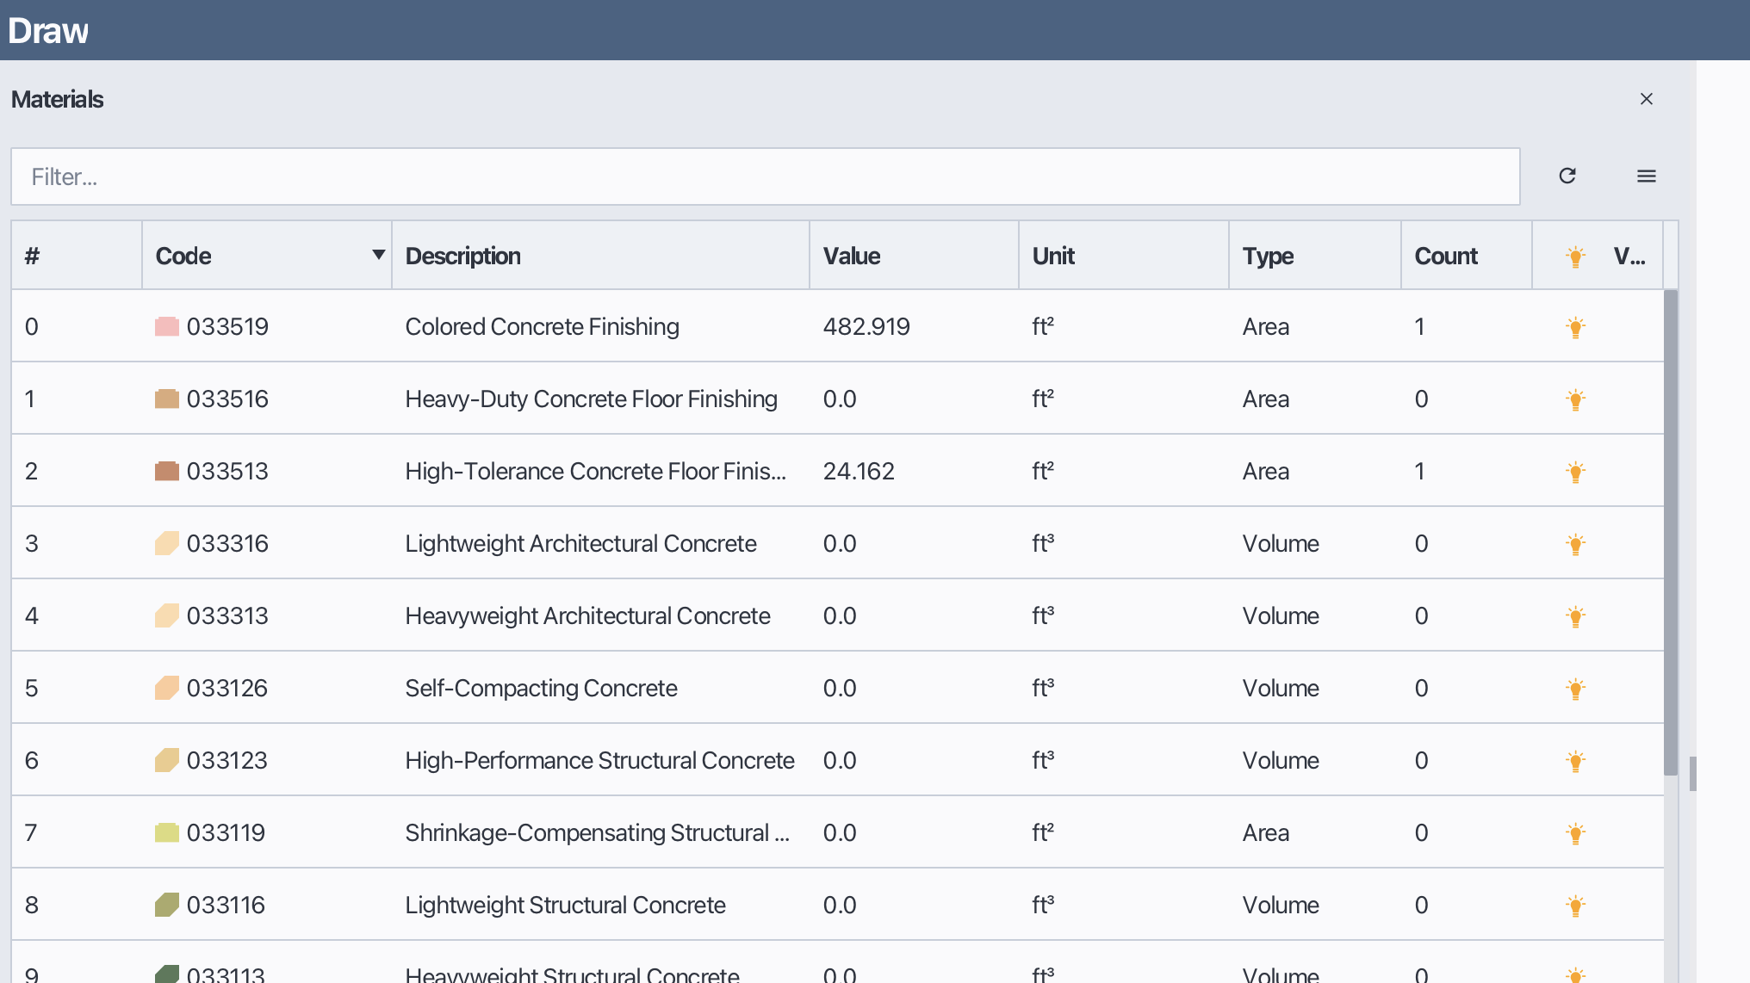Screen dimensions: 1750x983
Task: Click the brown color swatch for code 033513
Action: 166,472
